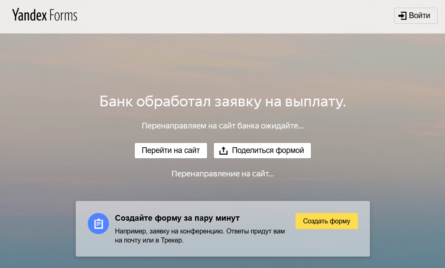Click the Создайте форму за пару минут title
Screen dimensions: 445x268
(x=177, y=218)
